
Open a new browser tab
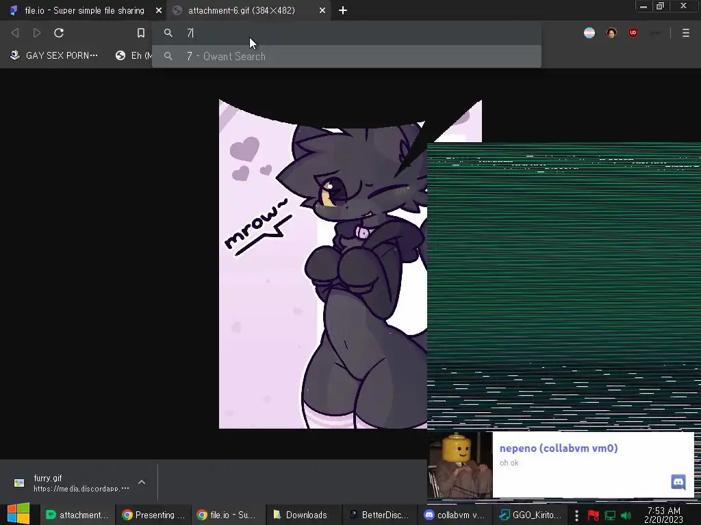tap(343, 10)
